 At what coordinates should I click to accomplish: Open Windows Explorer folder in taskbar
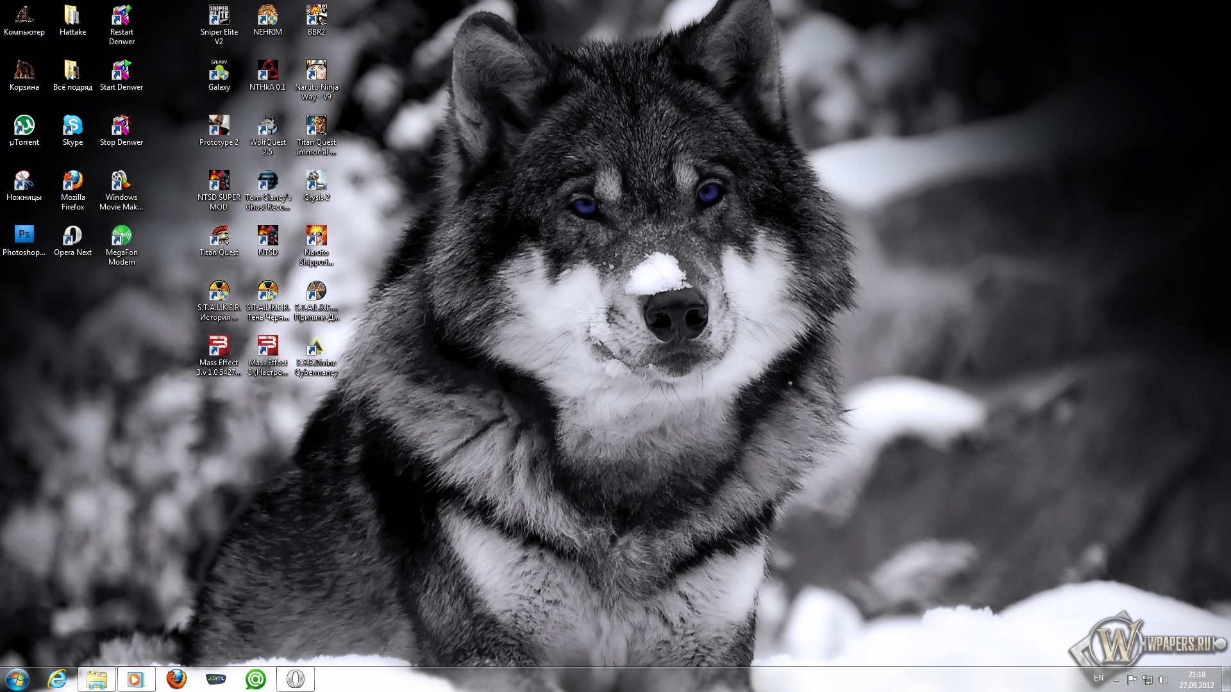click(x=97, y=679)
